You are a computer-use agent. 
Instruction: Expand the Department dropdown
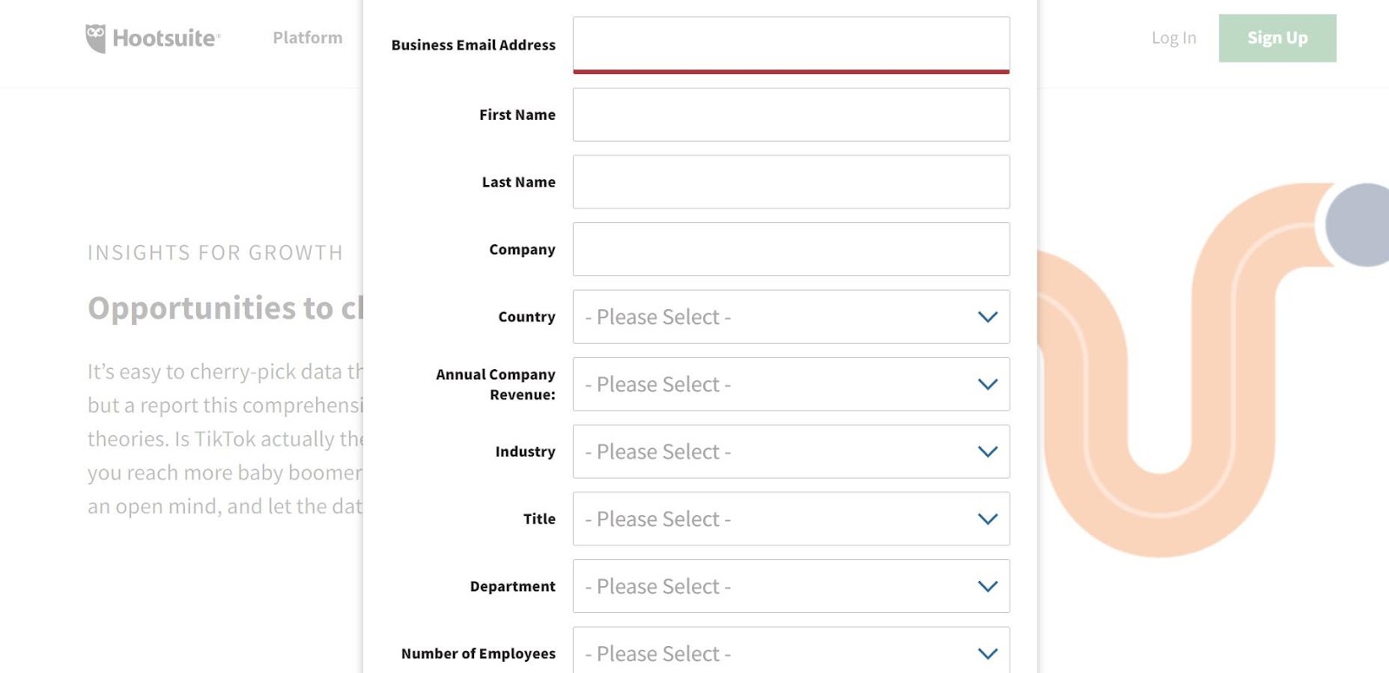(791, 586)
